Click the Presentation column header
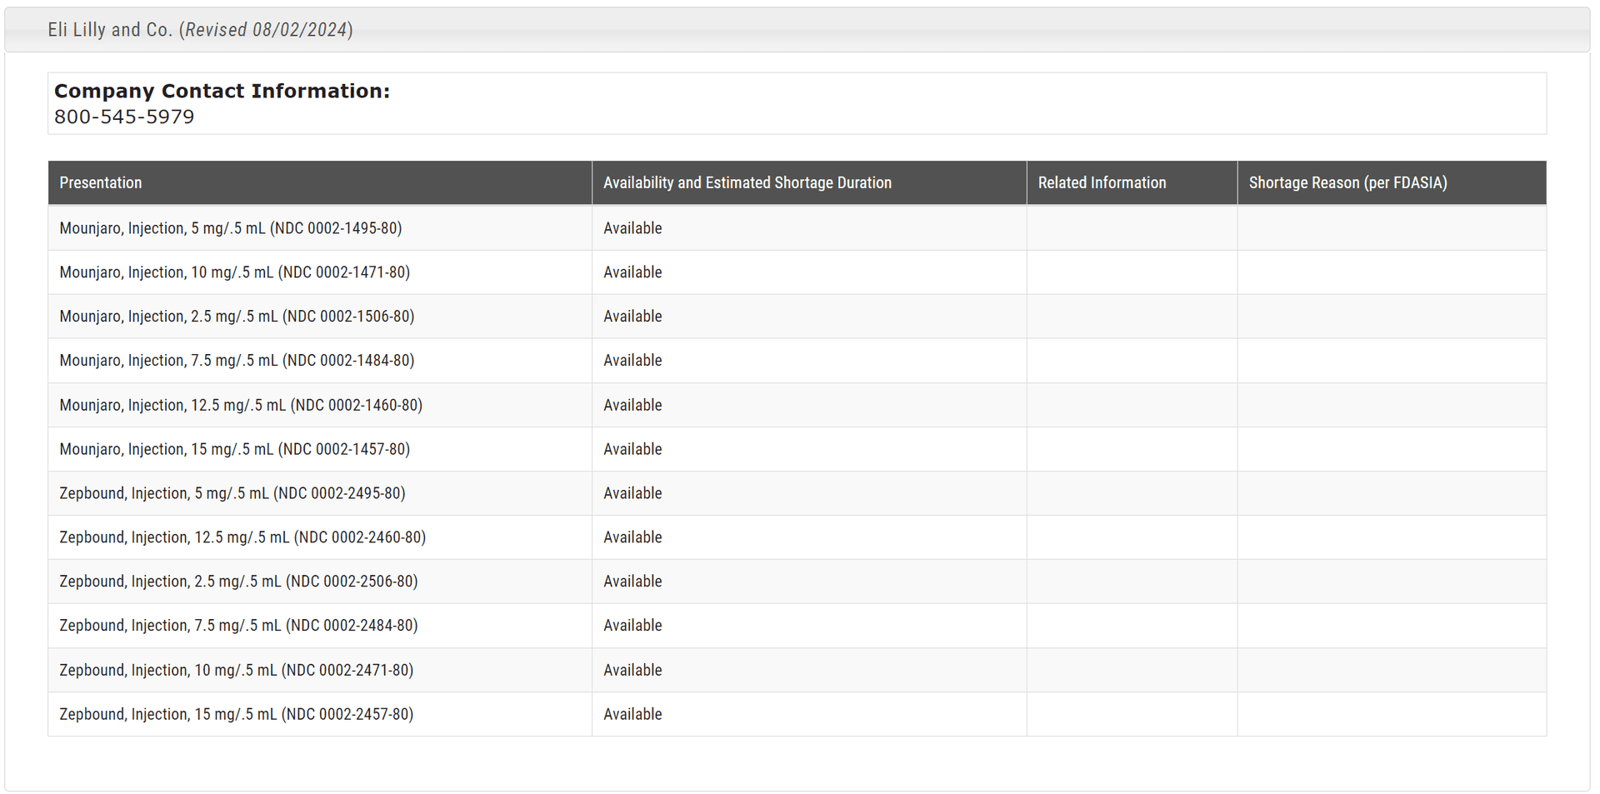 [101, 182]
